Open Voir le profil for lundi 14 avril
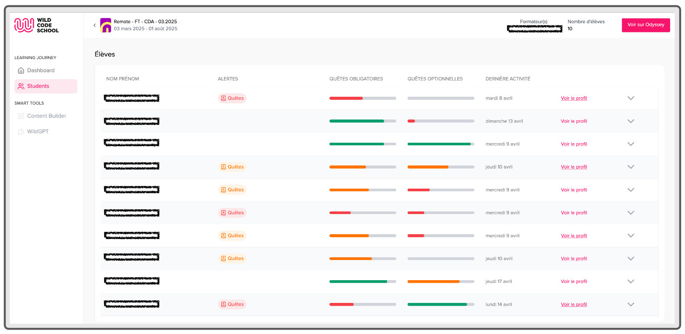 574,305
